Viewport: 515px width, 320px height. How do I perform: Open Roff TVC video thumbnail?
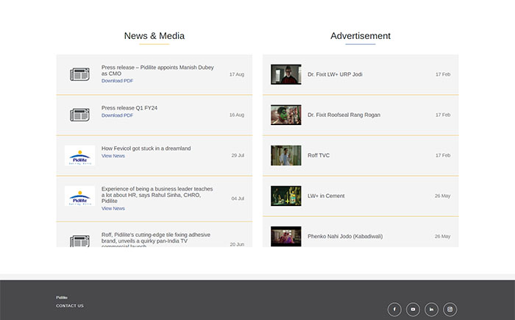[285, 155]
